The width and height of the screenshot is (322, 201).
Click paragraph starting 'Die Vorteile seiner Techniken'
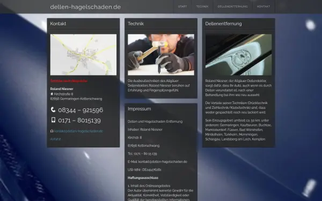(237, 108)
